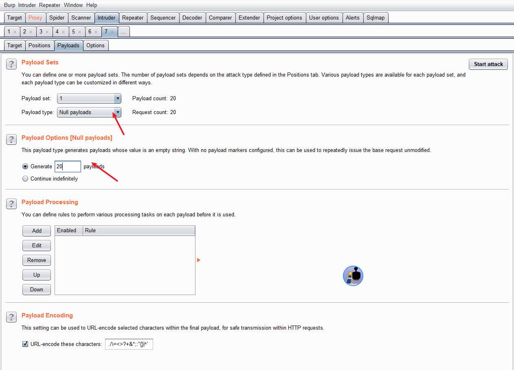Close Intruder attack tab 3
This screenshot has height=370, width=514.
pos(47,32)
